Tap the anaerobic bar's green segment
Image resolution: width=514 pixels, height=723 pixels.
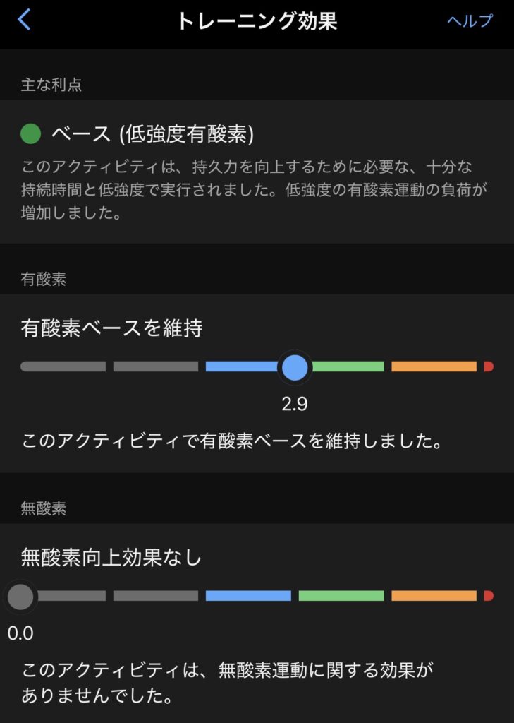pyautogui.click(x=341, y=596)
